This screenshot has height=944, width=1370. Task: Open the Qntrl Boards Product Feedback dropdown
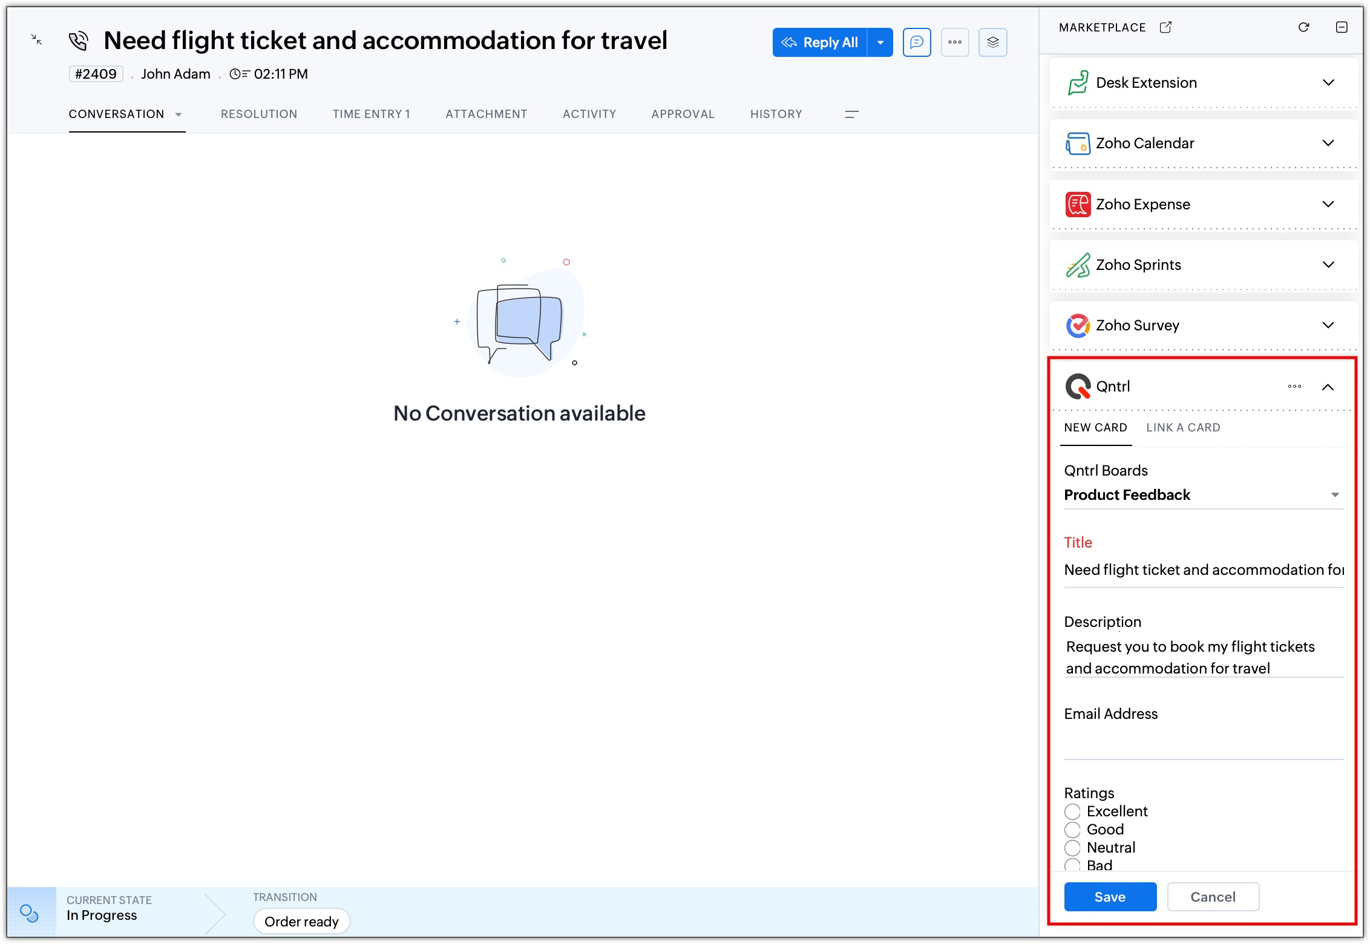1334,495
